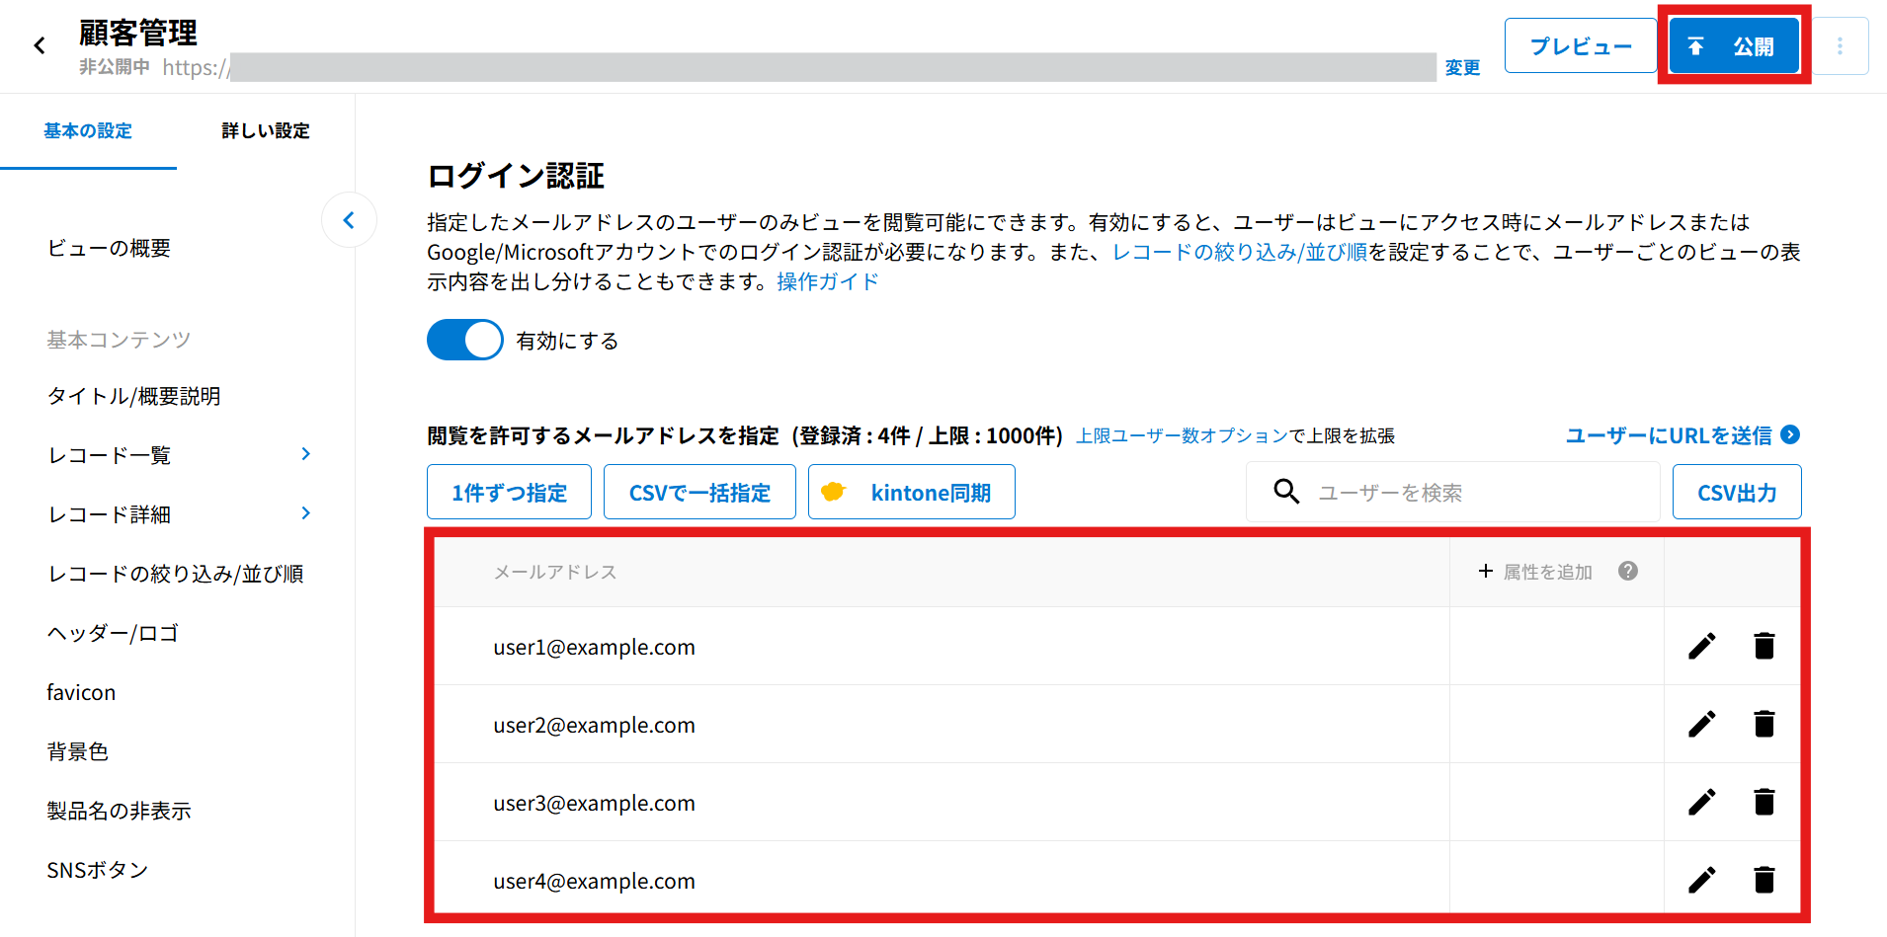The height and width of the screenshot is (937, 1887).
Task: Collapse the sidebar with the round chevron button
Action: coord(349,220)
